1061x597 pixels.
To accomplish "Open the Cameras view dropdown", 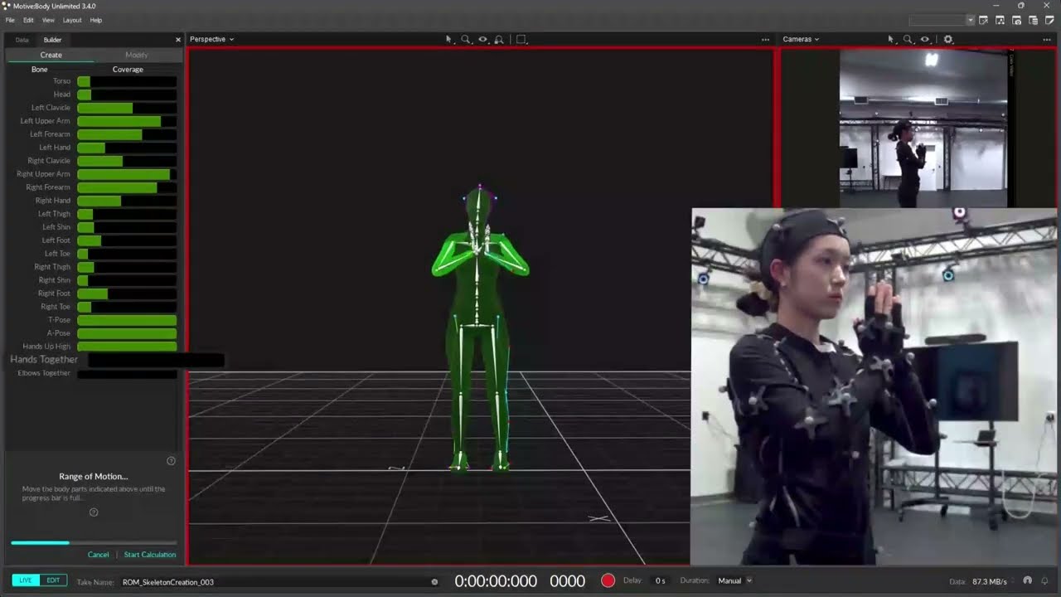I will click(x=801, y=39).
